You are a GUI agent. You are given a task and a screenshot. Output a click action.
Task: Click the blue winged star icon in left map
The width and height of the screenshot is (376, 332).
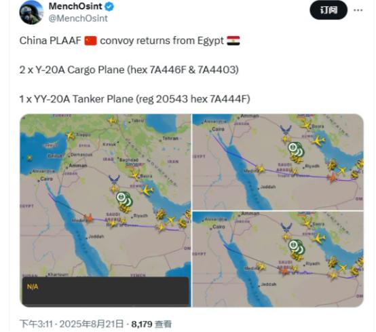tap(114, 179)
